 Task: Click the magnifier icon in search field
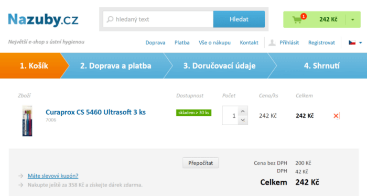tap(110, 19)
